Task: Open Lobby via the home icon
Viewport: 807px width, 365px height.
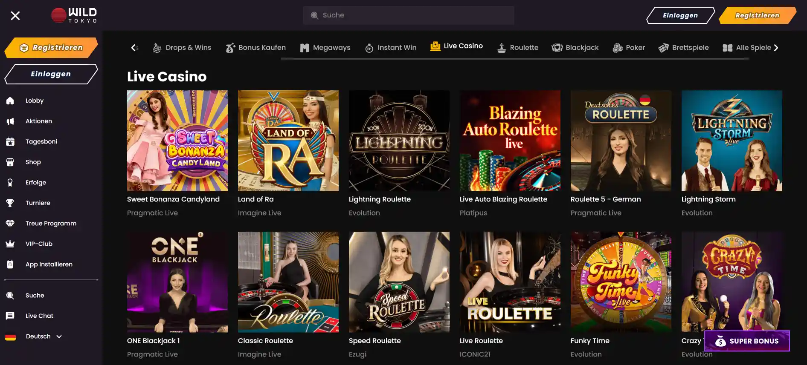Action: 10,101
